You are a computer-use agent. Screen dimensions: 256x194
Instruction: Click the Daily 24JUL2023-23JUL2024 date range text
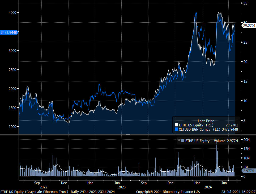click(x=93, y=192)
